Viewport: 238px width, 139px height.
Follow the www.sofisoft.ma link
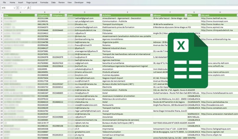[x=212, y=66]
